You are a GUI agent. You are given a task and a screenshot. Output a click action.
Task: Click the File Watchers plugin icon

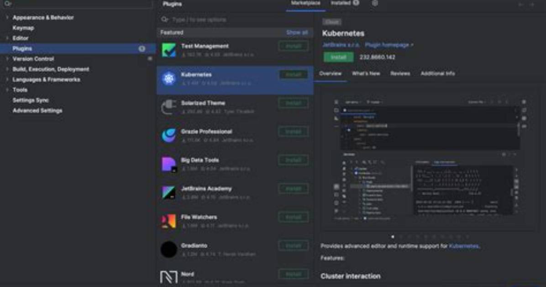(169, 221)
